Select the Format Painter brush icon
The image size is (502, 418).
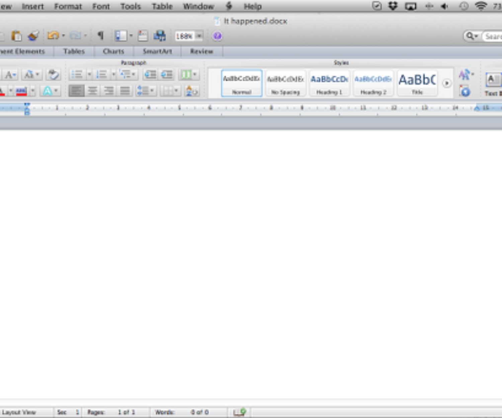(33, 36)
